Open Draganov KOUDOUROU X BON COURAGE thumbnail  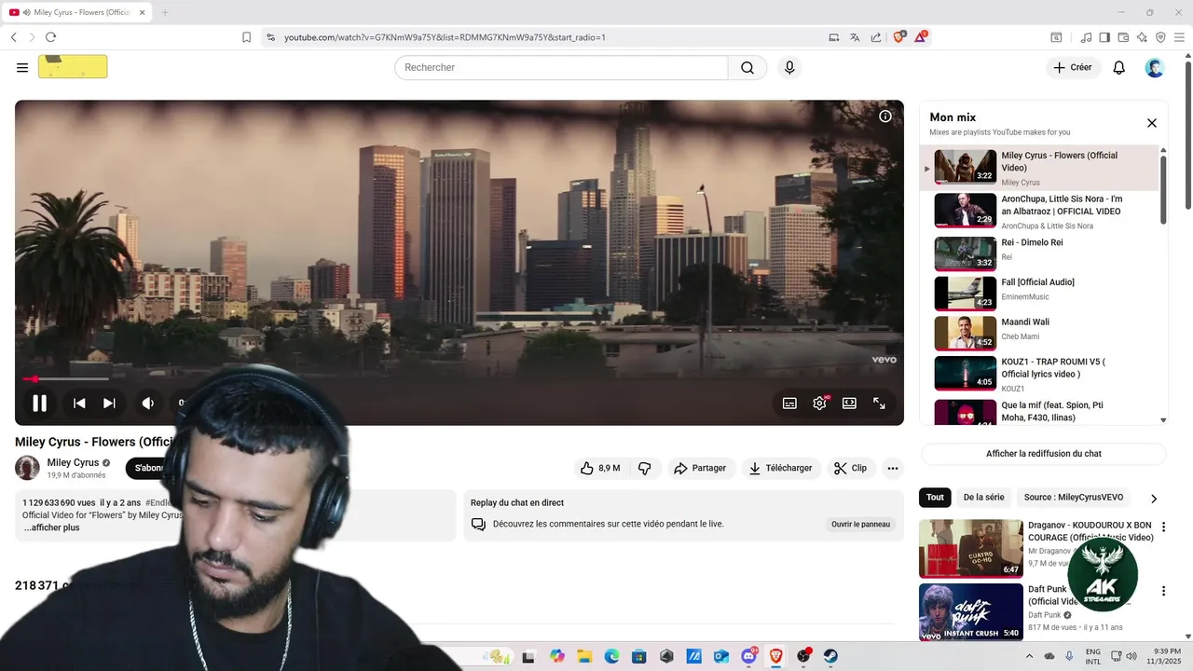[x=971, y=549]
